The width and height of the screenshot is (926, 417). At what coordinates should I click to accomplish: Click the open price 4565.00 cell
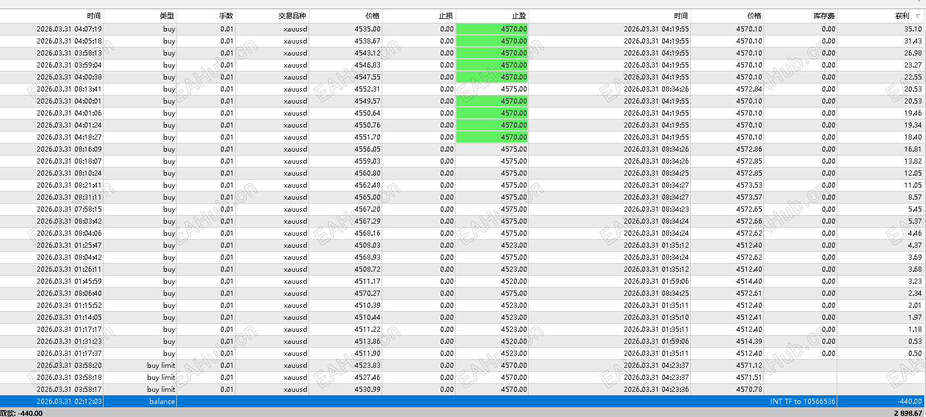[x=367, y=197]
